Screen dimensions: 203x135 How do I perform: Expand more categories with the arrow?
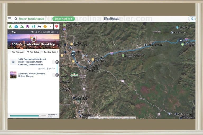(51, 26)
